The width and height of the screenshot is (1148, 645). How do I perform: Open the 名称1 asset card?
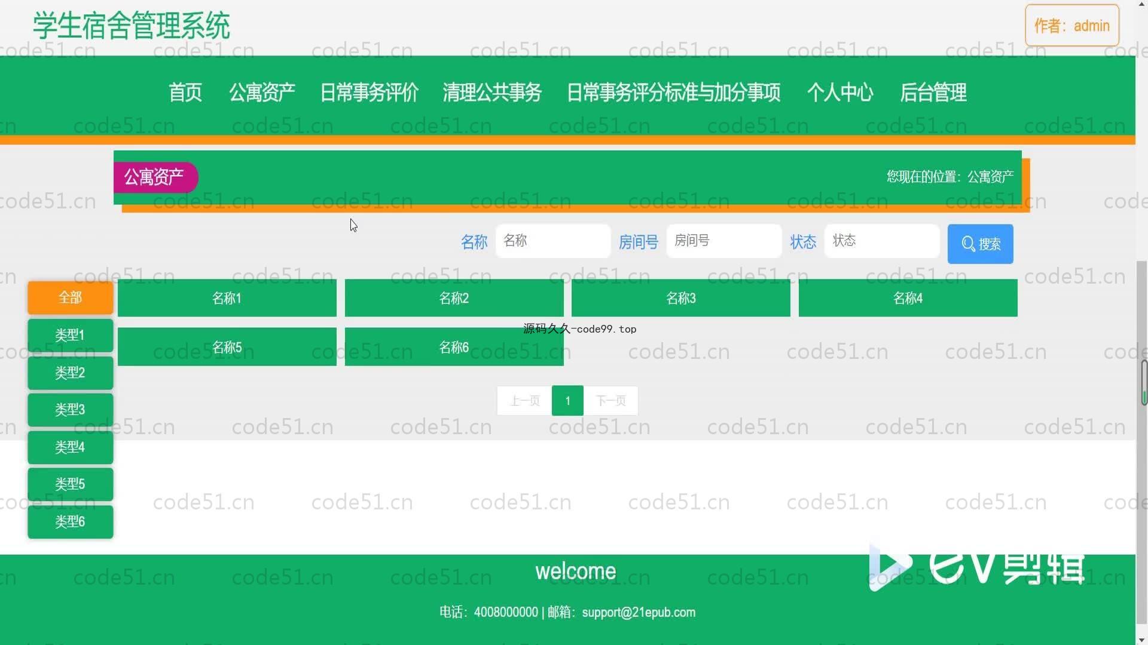click(227, 298)
